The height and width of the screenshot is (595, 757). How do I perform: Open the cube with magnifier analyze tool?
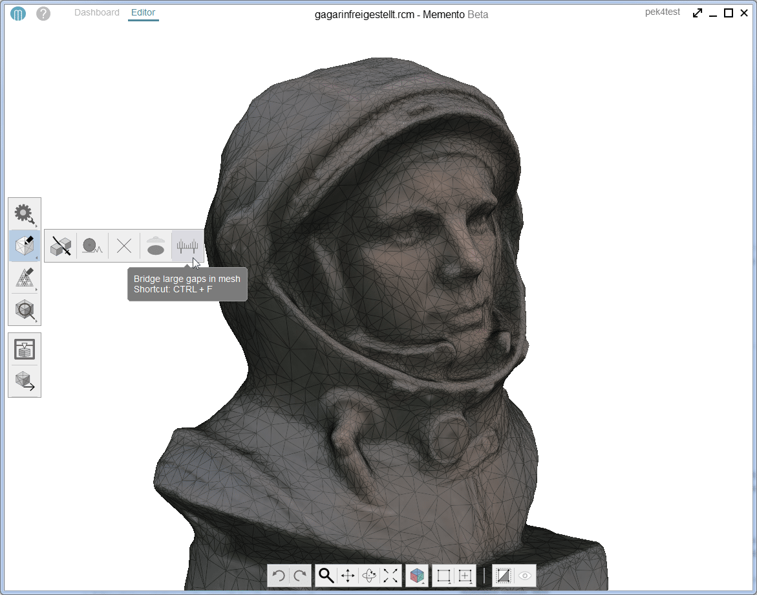pos(25,310)
